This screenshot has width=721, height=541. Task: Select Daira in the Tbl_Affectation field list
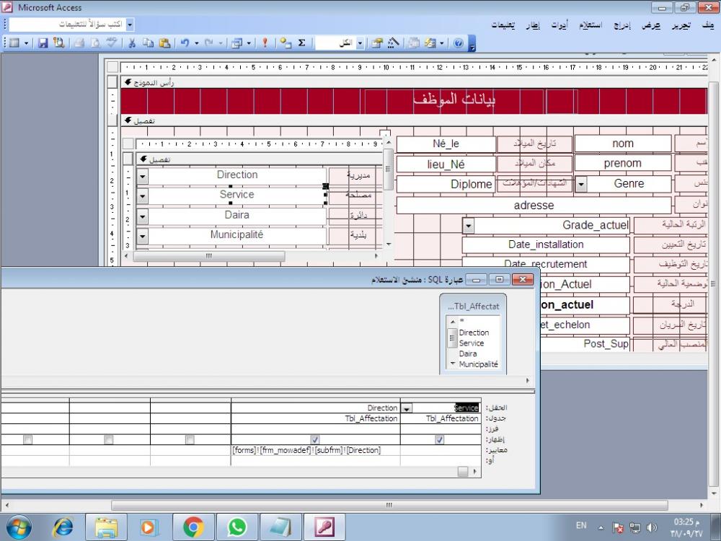(x=468, y=353)
